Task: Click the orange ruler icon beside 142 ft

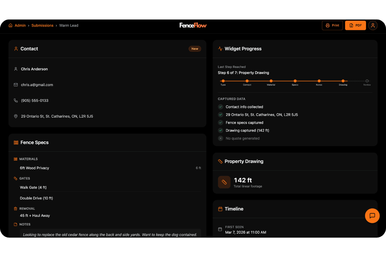Action: 224,182
